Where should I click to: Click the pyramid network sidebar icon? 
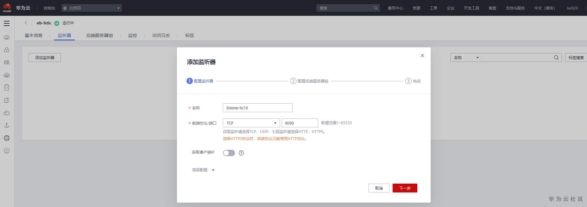(x=7, y=125)
